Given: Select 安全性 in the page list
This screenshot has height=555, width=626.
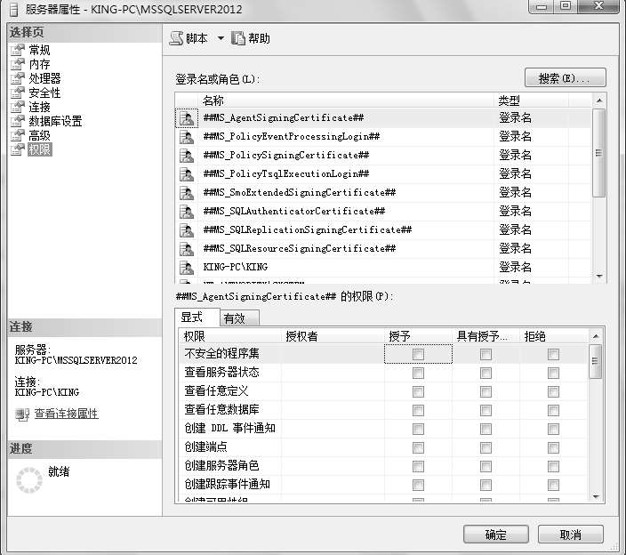Looking at the screenshot, I should (x=44, y=92).
